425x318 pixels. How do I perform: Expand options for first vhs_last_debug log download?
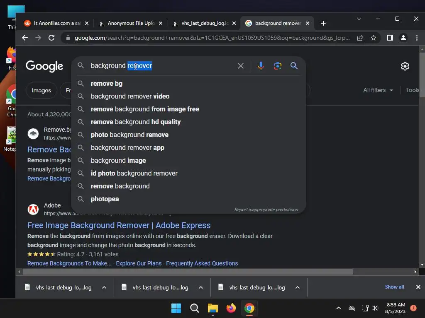104,287
